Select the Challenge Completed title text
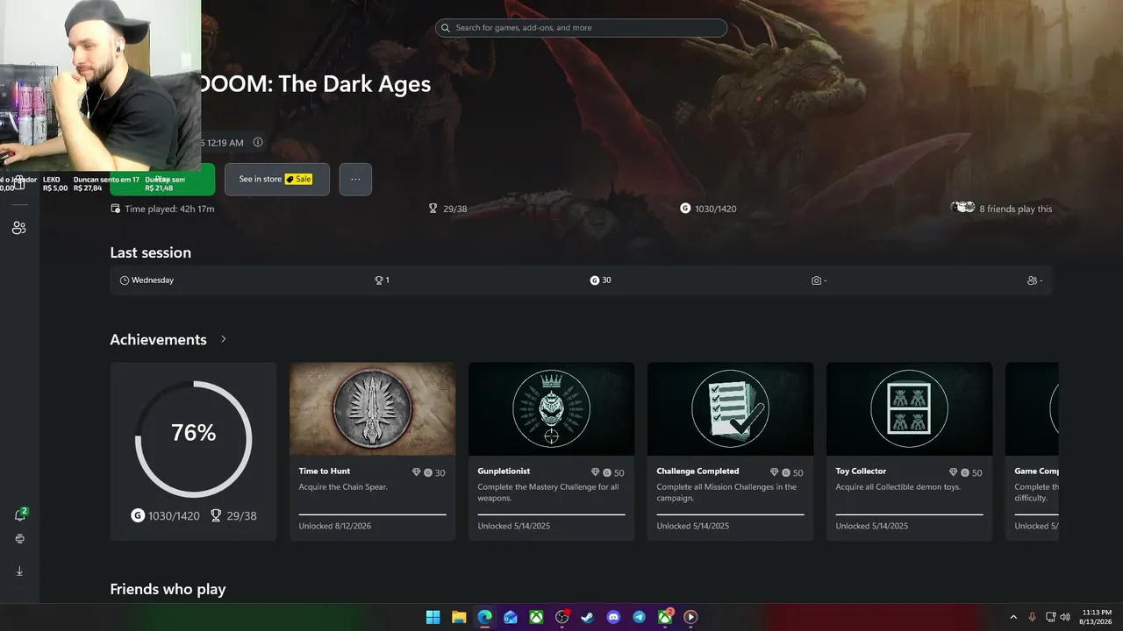1123x631 pixels. (x=697, y=471)
